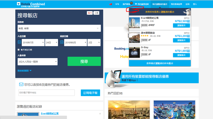Click G-Stay title in dropdown
The width and height of the screenshot is (213, 119).
coord(145,47)
